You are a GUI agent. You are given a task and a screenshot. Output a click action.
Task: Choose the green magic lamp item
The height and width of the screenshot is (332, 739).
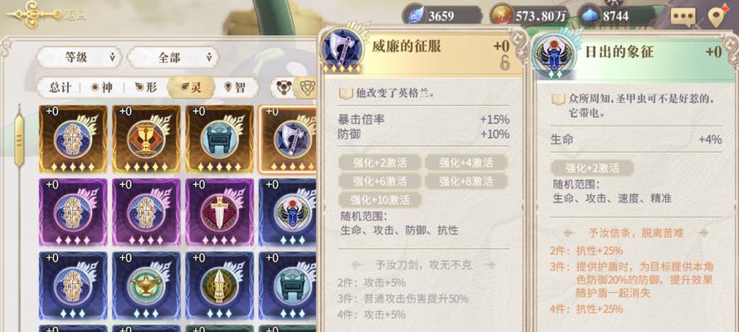(x=146, y=286)
